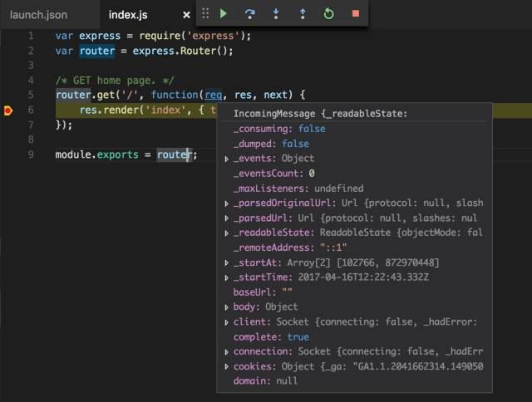The height and width of the screenshot is (402, 532).
Task: Click the Continue debug play icon
Action: click(223, 14)
